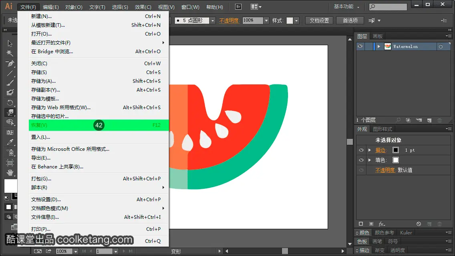Toggle lock column of Watermelon layer
Image resolution: width=455 pixels, height=256 pixels.
tap(369, 46)
